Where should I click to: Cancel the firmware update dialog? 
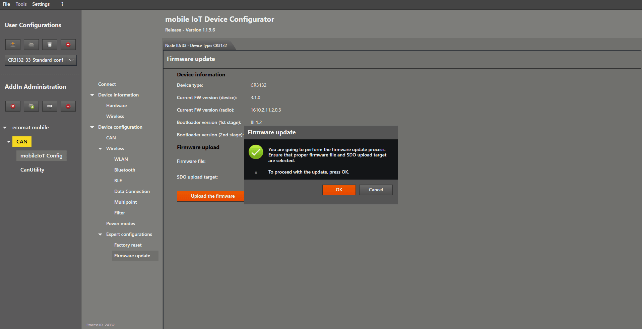coord(376,190)
